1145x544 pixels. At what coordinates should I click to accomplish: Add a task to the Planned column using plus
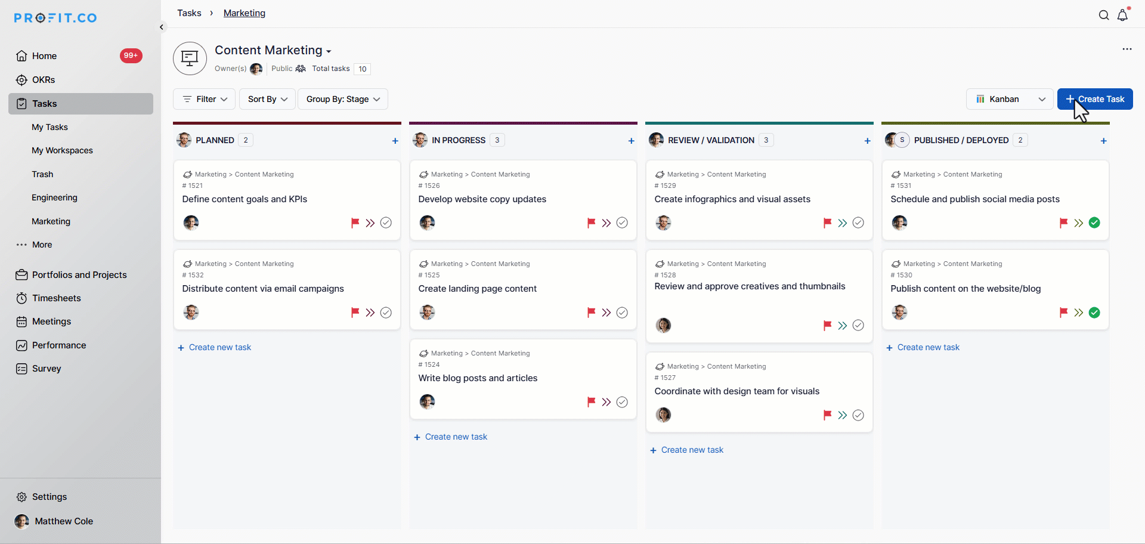395,141
